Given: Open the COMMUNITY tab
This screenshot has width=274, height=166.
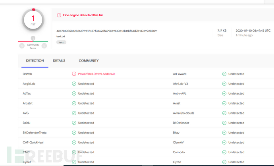Looking at the screenshot, I should click(89, 61).
